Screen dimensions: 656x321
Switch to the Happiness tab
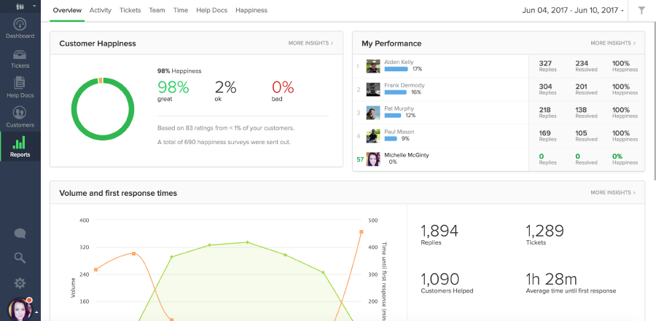pyautogui.click(x=251, y=11)
